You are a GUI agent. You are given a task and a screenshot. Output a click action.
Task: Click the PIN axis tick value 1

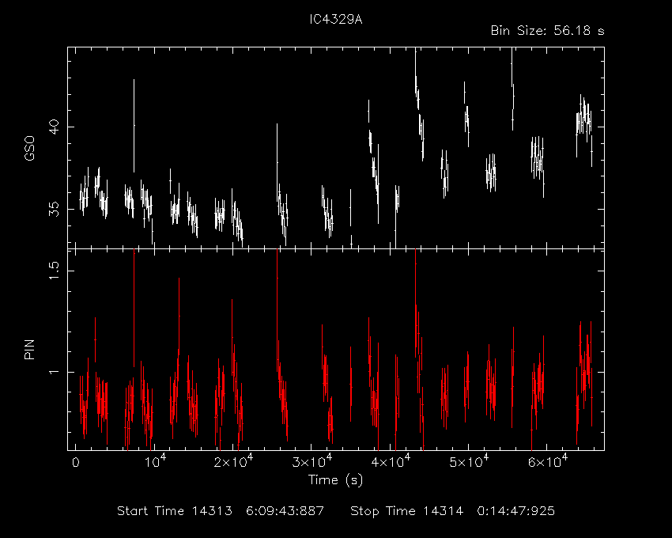click(x=54, y=372)
